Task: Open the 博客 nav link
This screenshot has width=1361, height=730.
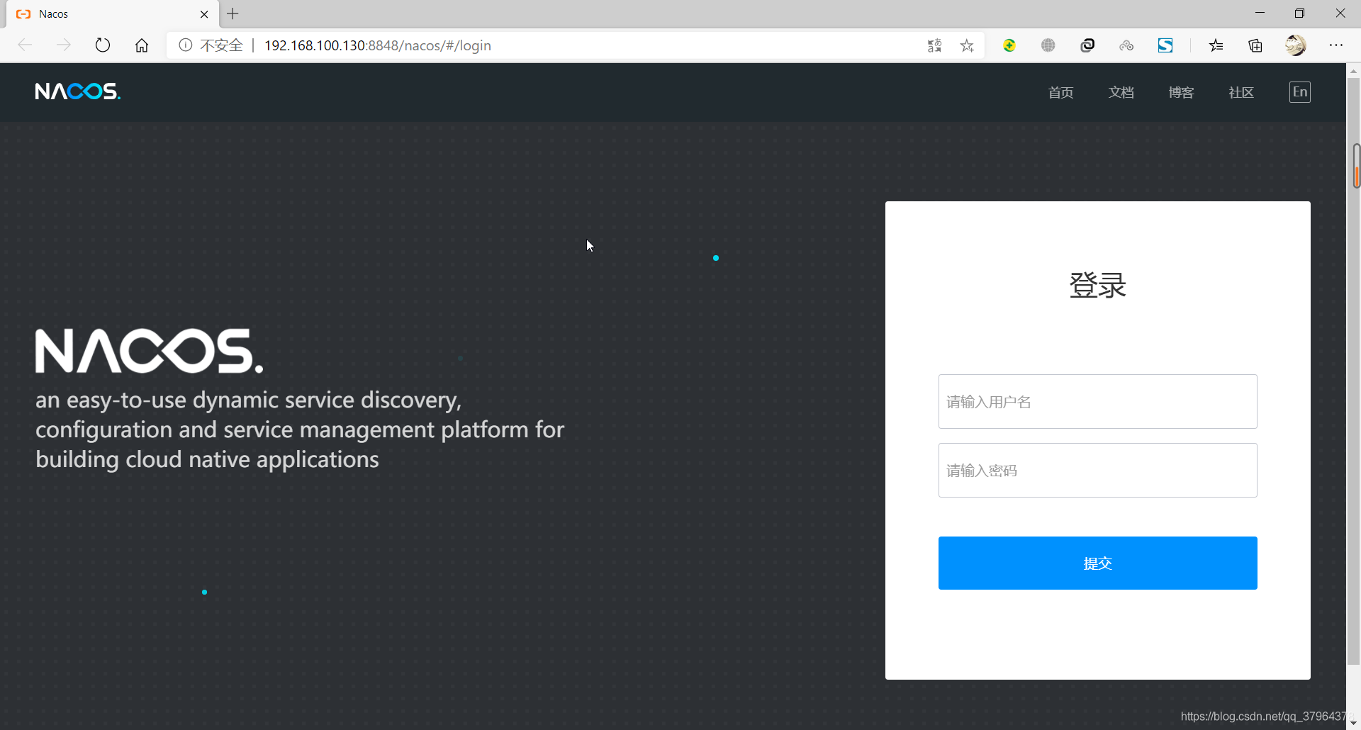Action: 1181,92
